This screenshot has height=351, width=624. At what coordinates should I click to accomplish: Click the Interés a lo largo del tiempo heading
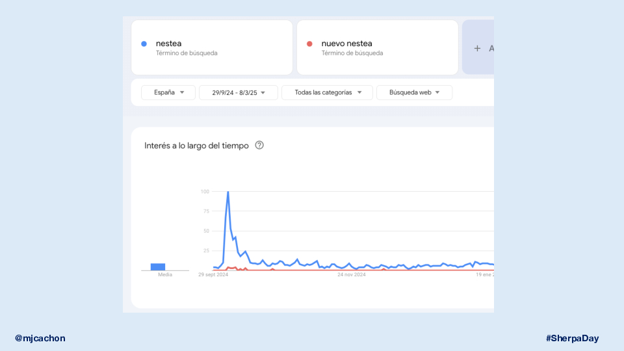point(196,146)
